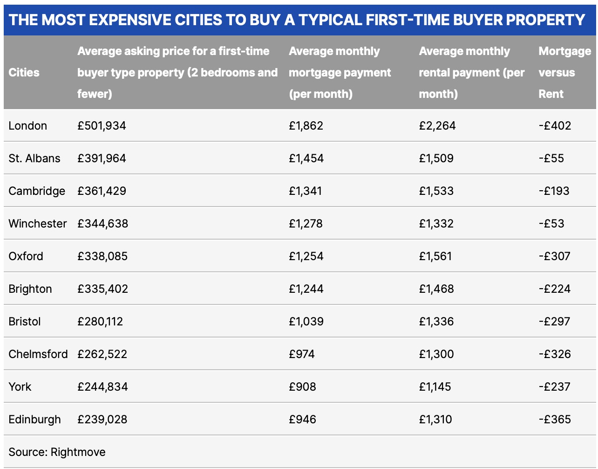Select London's £2,264 rental payment cell
The image size is (598, 469).
[437, 126]
